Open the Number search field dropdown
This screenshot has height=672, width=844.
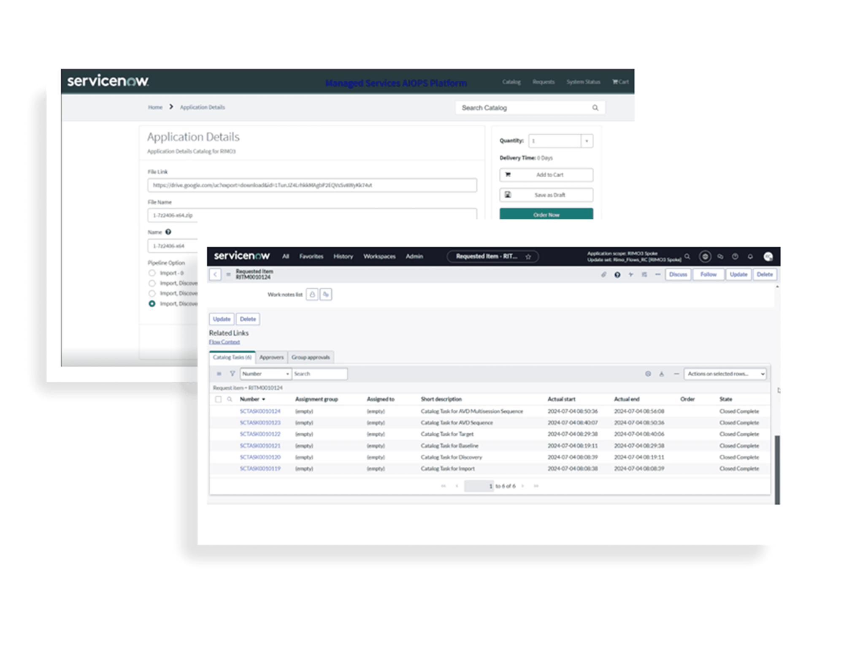[x=265, y=374]
